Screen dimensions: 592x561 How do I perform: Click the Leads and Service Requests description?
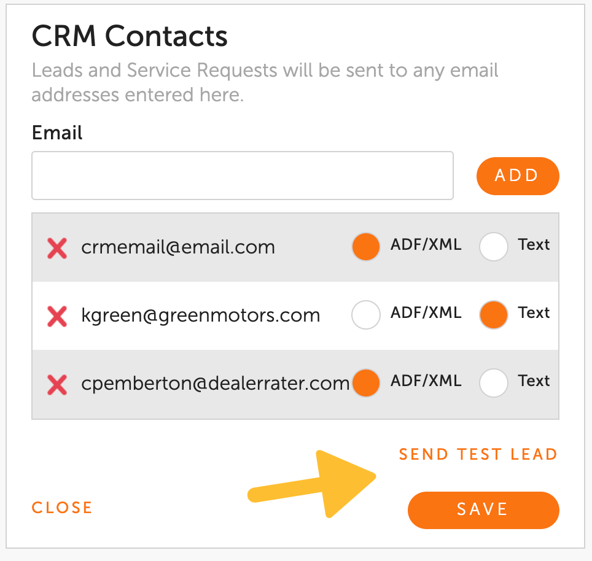264,83
